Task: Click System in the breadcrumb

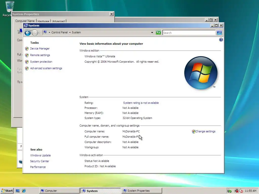Action: click(76, 32)
